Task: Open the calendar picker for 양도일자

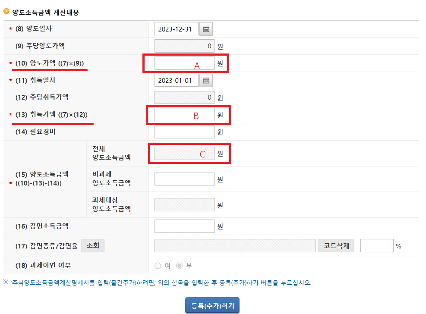Action: 206,28
